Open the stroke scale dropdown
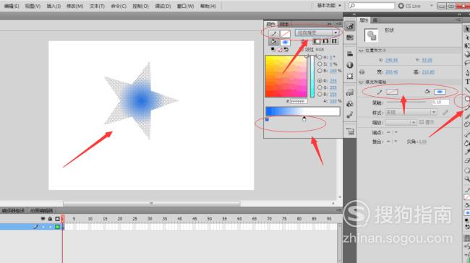The width and height of the screenshot is (470, 263). pyautogui.click(x=401, y=122)
